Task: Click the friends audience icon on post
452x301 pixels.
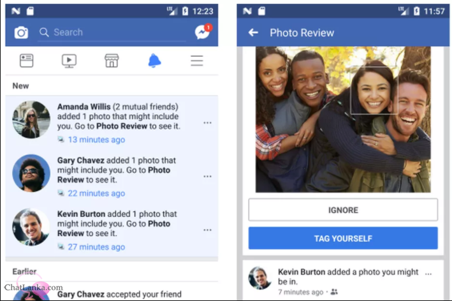Action: tap(334, 292)
